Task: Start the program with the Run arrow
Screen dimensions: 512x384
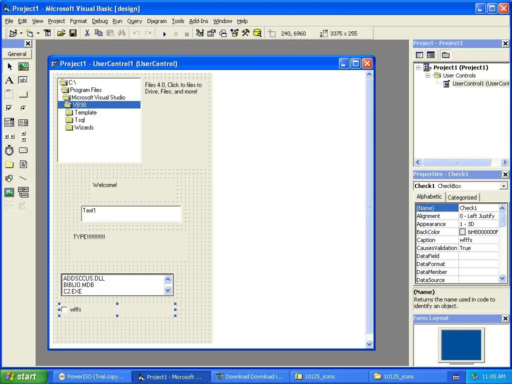Action: click(x=164, y=33)
